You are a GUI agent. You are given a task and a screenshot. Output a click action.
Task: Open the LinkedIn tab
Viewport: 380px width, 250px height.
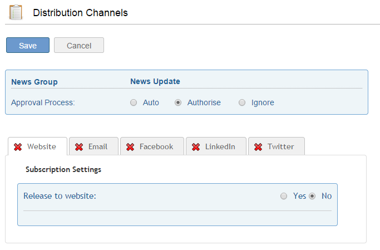pos(216,146)
